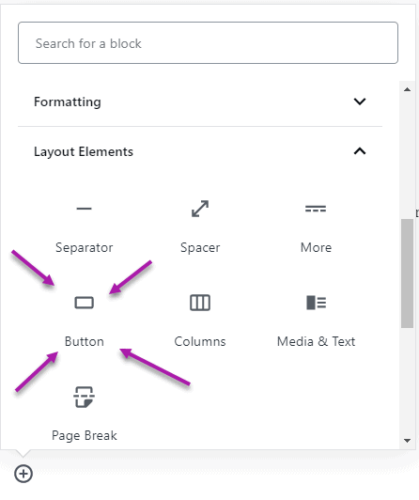Click the scrollbar down arrow
The image size is (419, 500).
click(x=407, y=441)
